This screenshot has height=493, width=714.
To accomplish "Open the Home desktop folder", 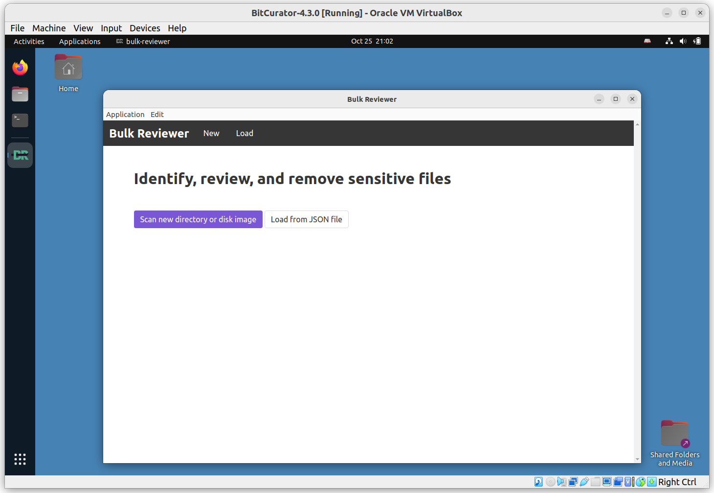I will 68,73.
